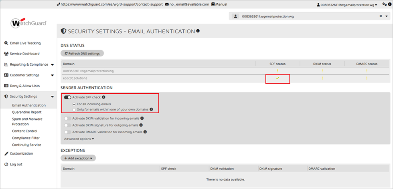Collapse Security Settings menu arrow
393x189 pixels.
(x=53, y=97)
